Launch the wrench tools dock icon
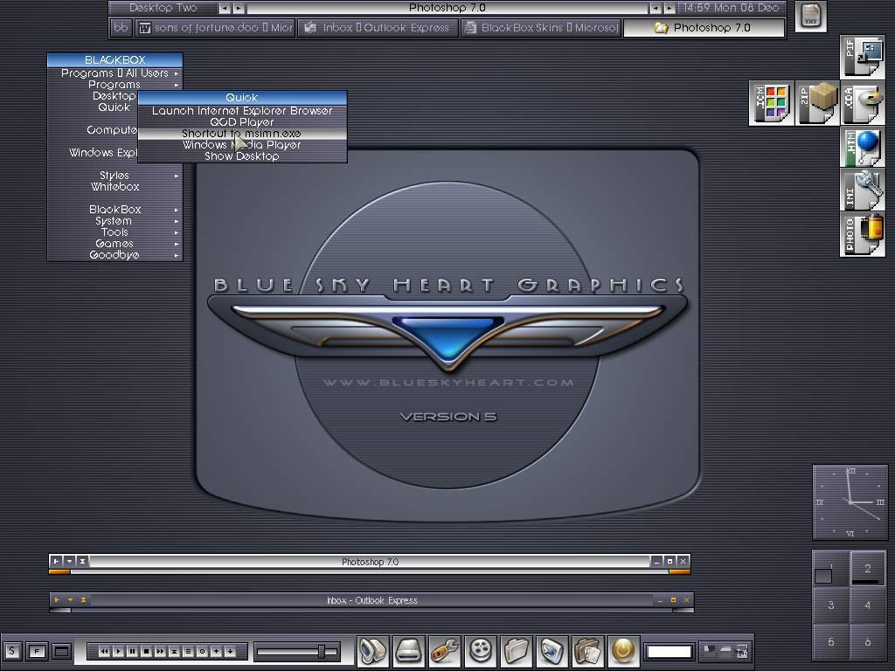This screenshot has height=671, width=895. tap(445, 650)
